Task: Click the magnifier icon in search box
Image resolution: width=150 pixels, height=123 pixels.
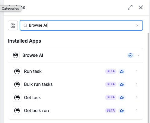Action: [25, 25]
